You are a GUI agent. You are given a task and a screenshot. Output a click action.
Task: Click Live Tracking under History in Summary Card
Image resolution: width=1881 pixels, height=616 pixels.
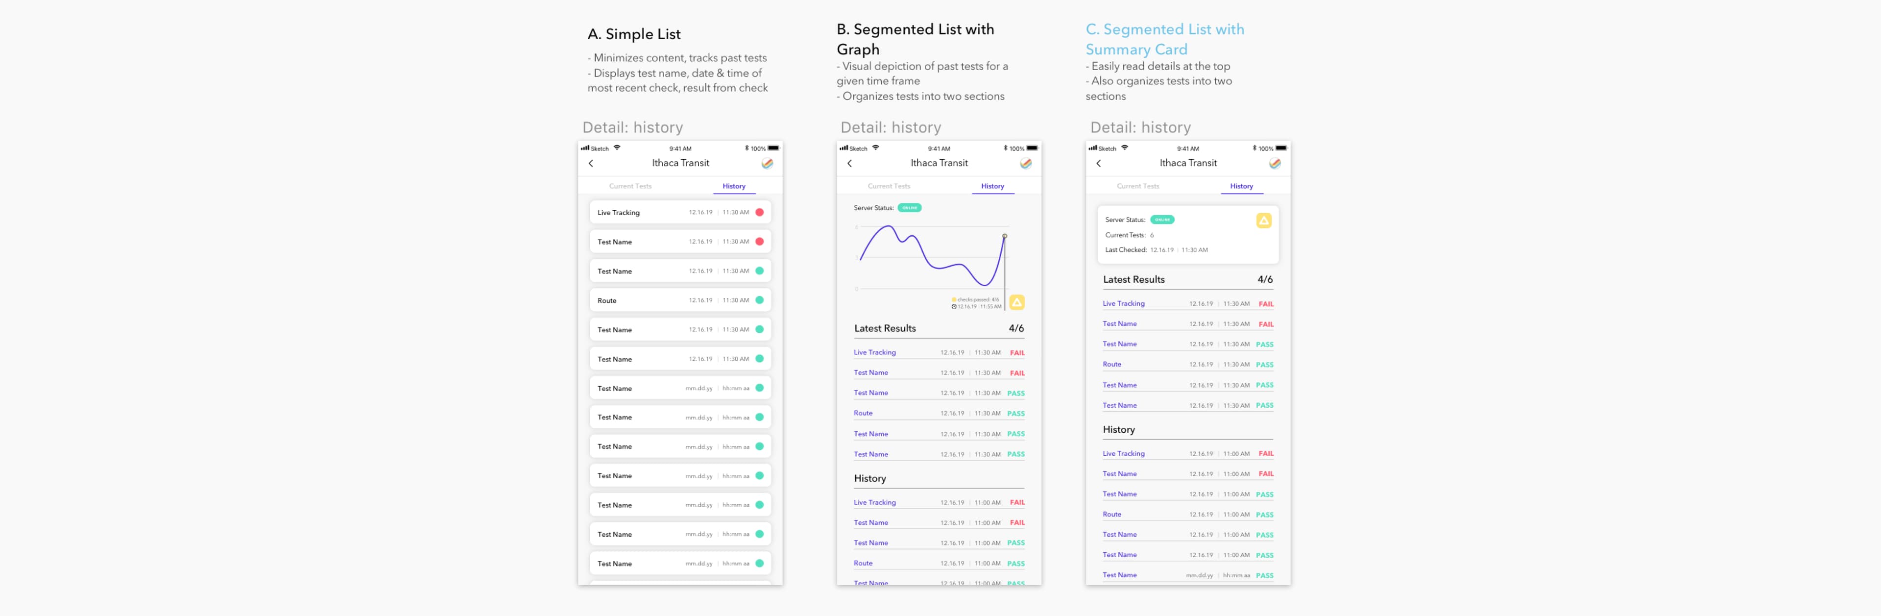1123,454
